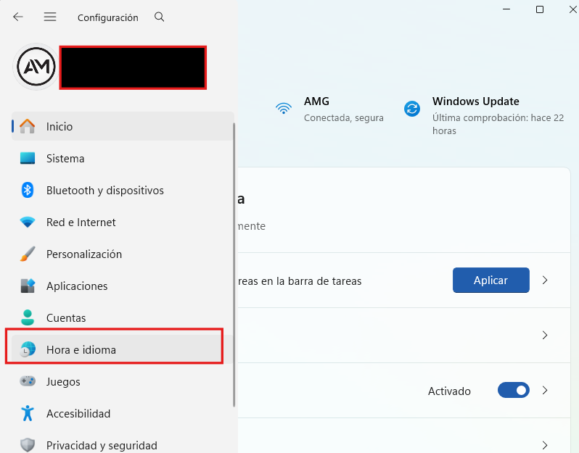Click the Accesibilidad figure icon

coord(28,413)
